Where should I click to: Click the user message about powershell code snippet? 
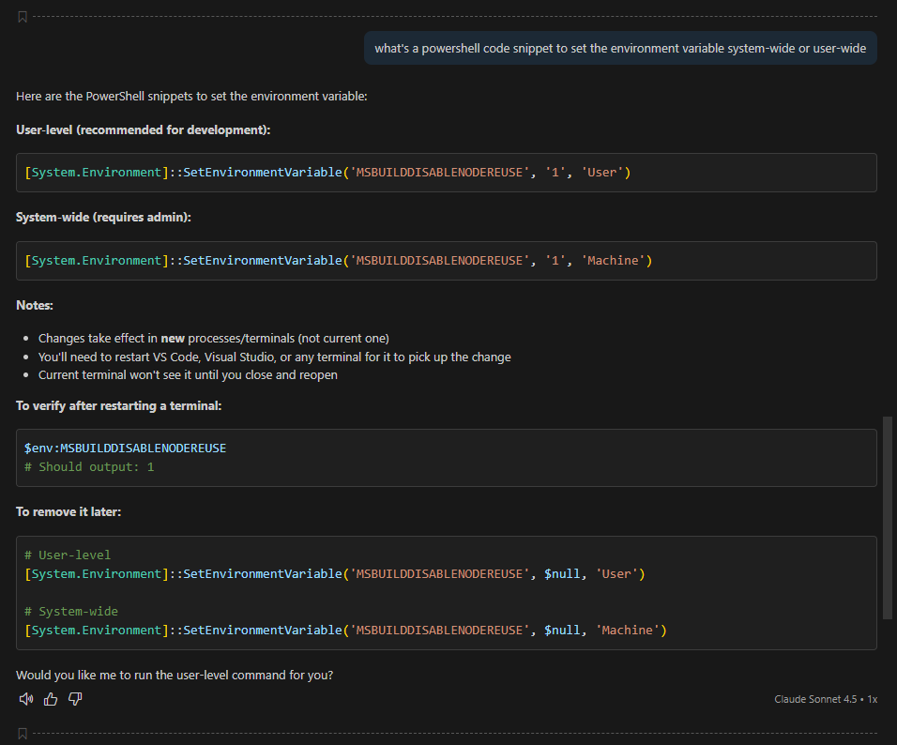coord(620,48)
